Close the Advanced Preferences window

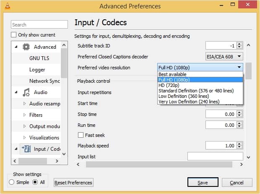[247, 5]
